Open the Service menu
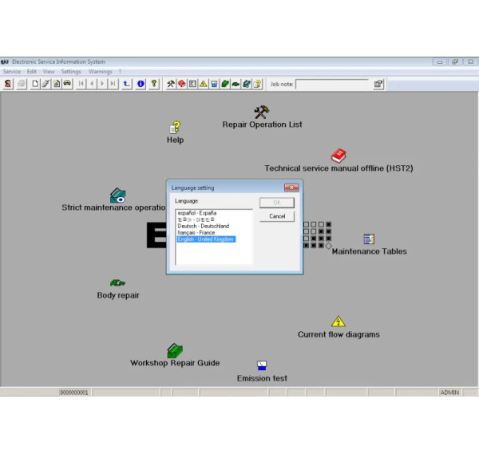 (x=12, y=72)
